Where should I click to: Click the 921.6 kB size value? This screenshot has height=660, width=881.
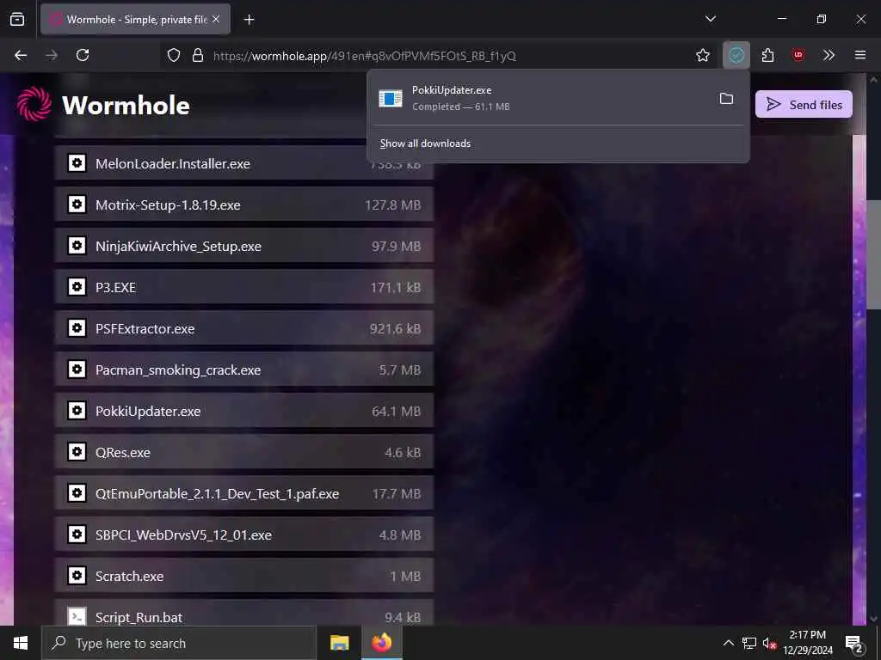[395, 329]
